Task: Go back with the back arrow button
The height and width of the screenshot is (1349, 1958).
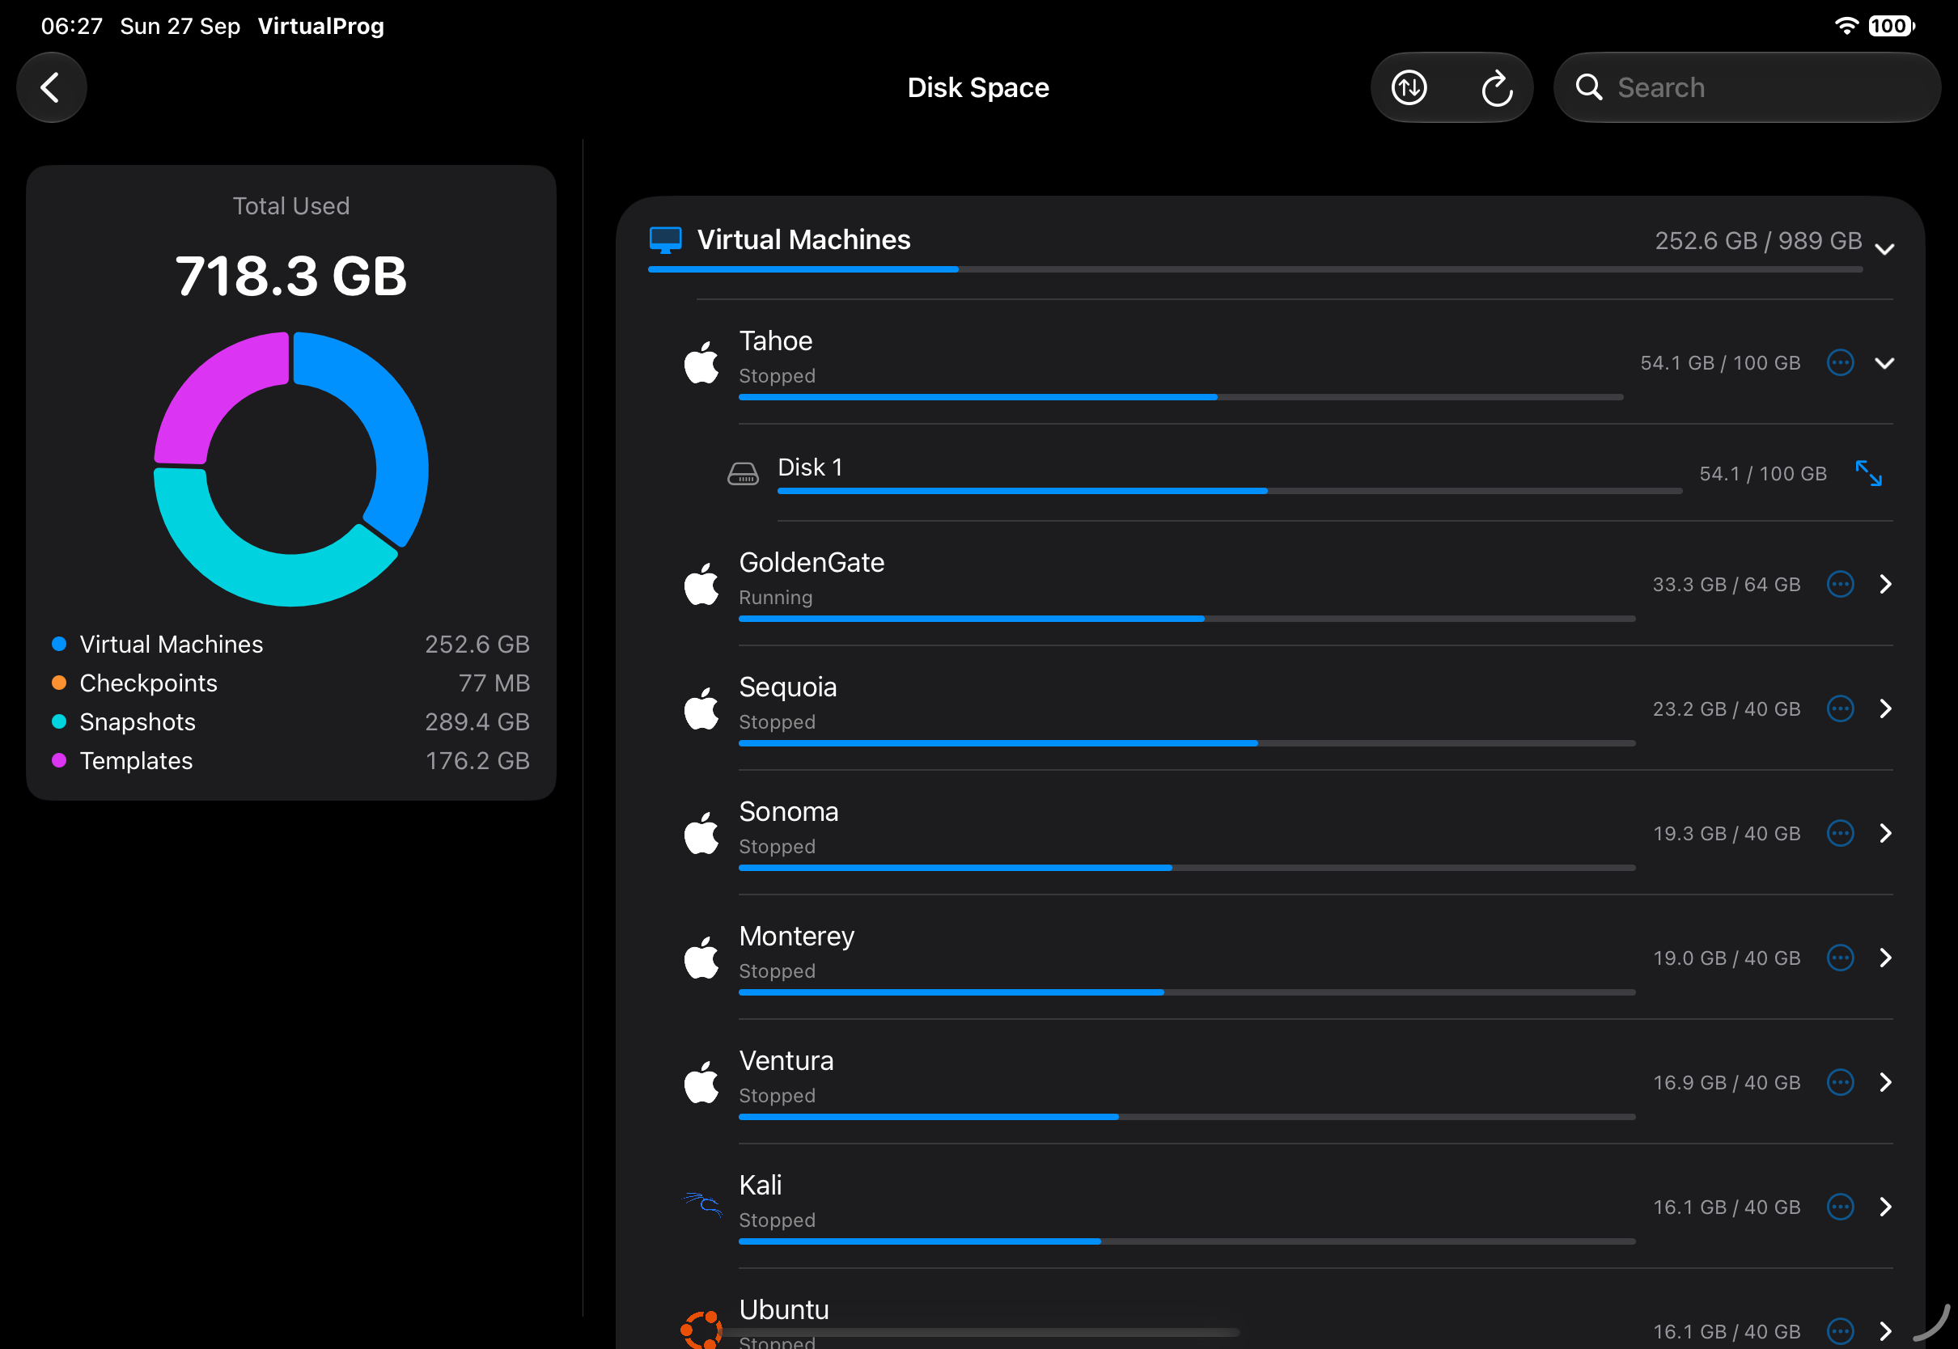Action: pos(52,87)
